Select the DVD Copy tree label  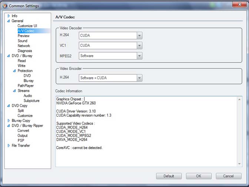click(20, 106)
